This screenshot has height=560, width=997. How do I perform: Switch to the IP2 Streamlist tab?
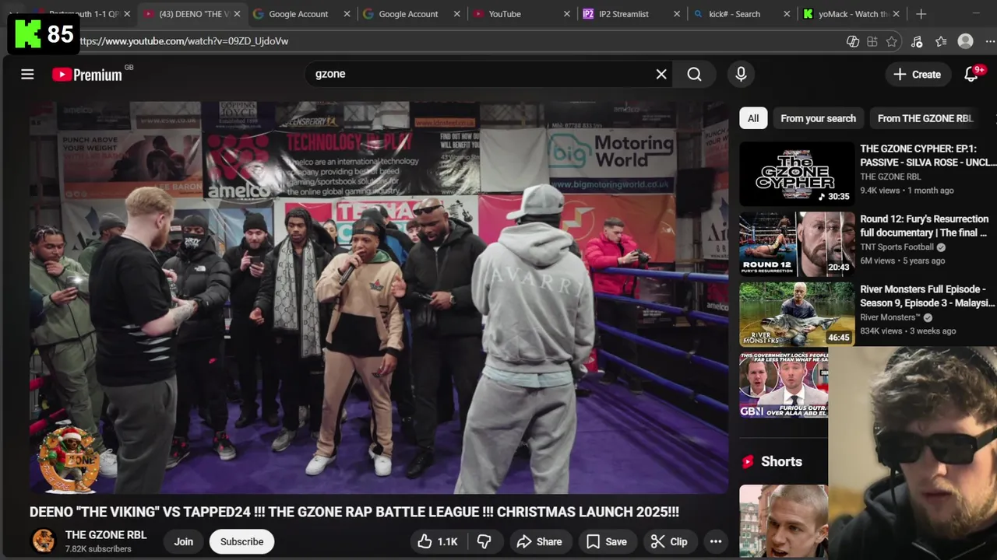tap(623, 14)
